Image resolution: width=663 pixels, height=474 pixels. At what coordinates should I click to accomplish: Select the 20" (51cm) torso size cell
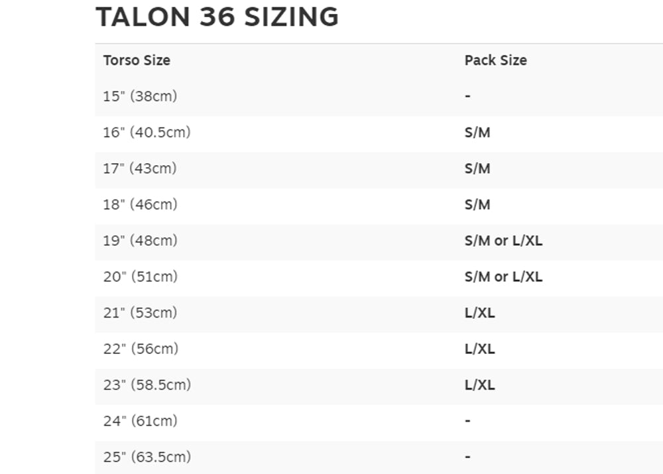[140, 276]
